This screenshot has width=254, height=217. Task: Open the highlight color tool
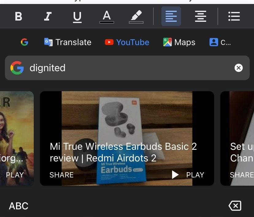click(136, 17)
